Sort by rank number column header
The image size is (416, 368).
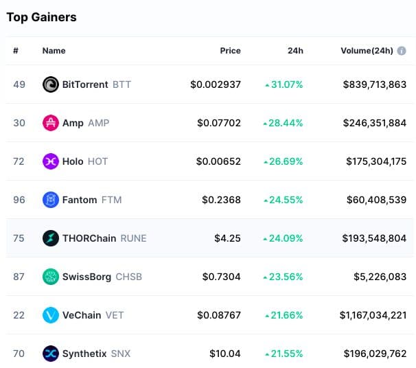[x=16, y=51]
